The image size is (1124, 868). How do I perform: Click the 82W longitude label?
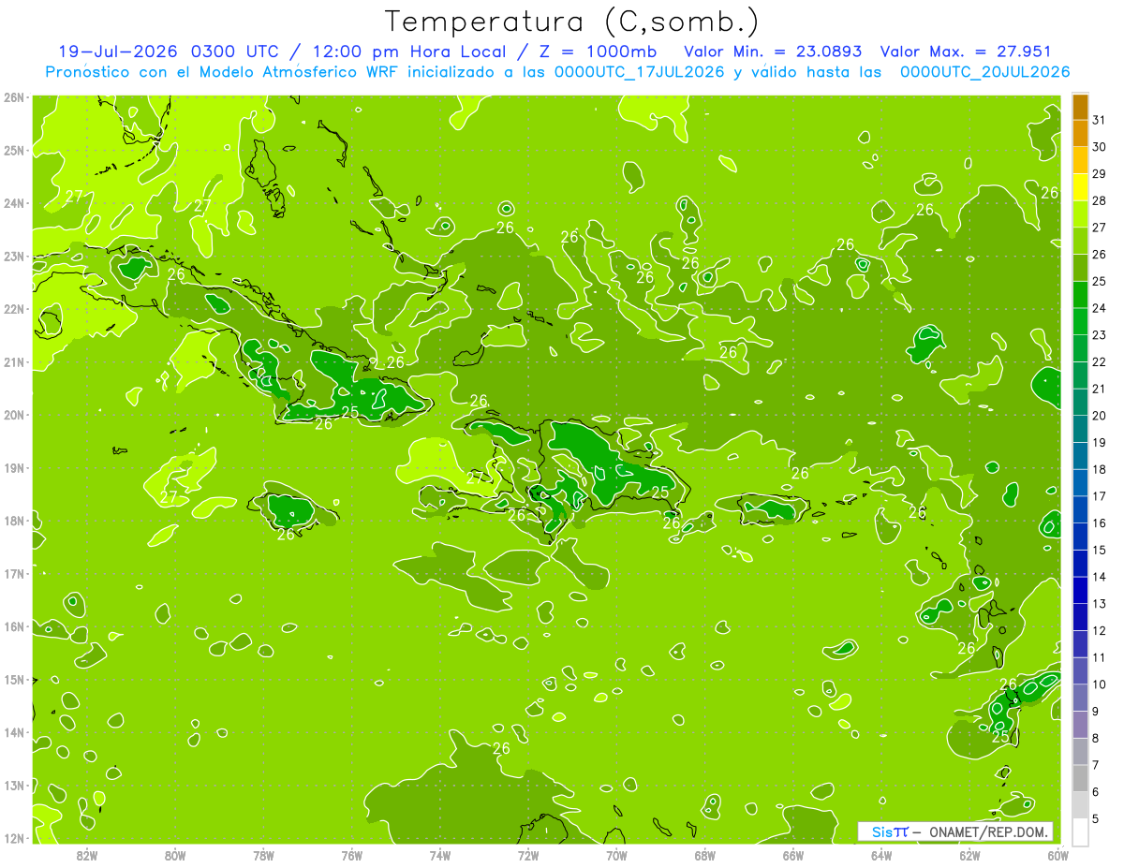click(x=87, y=855)
